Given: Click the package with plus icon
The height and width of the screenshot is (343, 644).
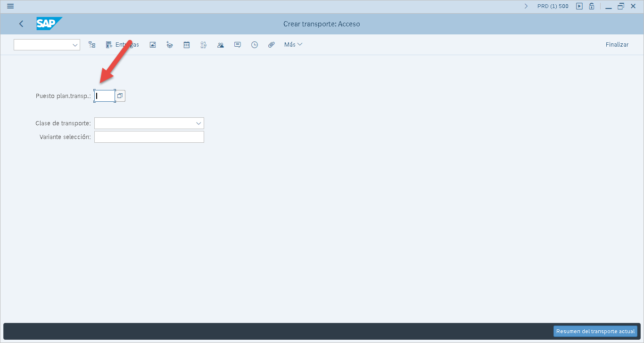Looking at the screenshot, I should pyautogui.click(x=170, y=45).
